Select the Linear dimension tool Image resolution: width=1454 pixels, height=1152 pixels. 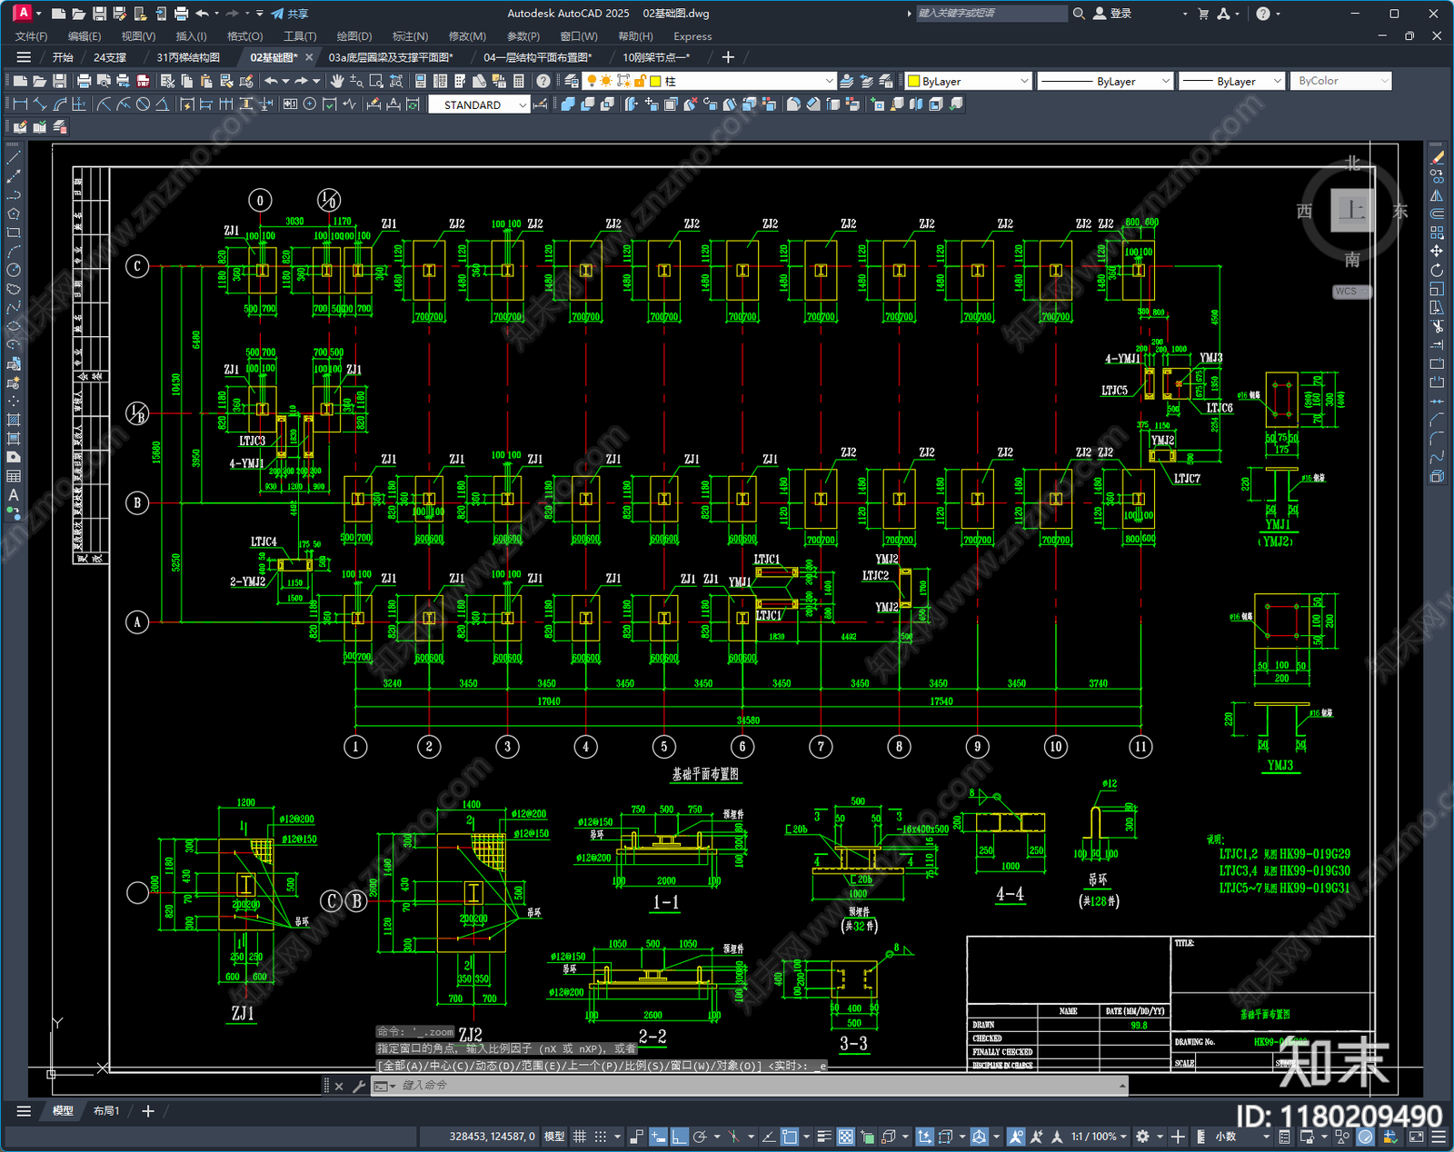click(20, 104)
